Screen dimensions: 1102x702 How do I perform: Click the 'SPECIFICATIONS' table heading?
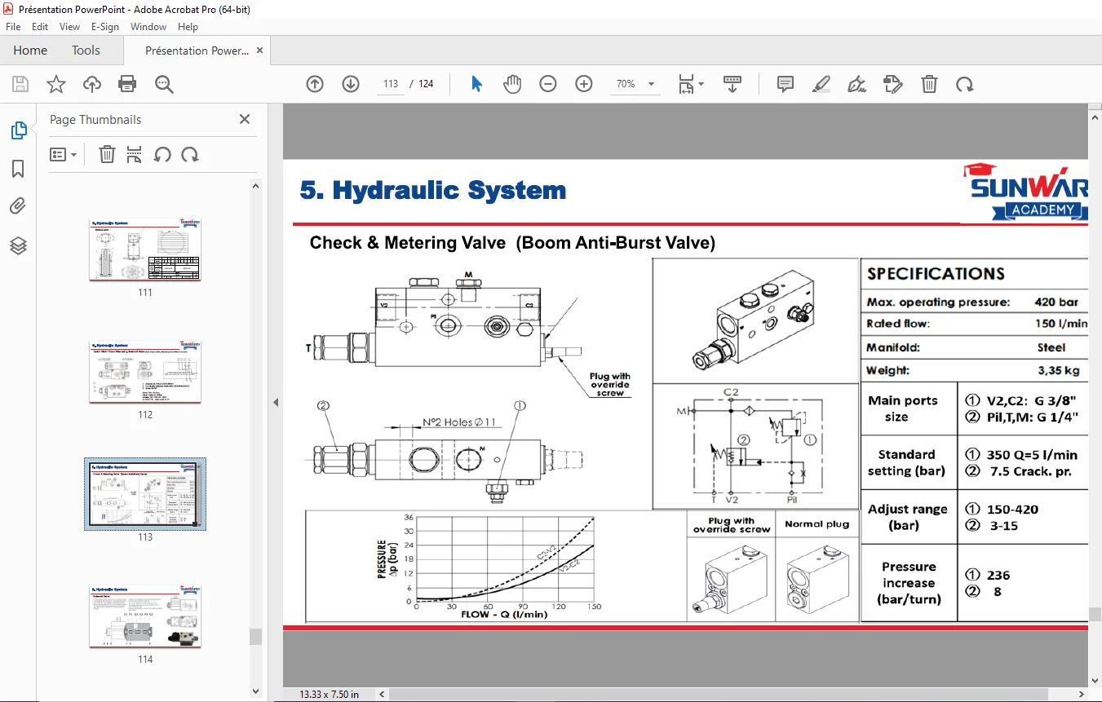pyautogui.click(x=936, y=274)
